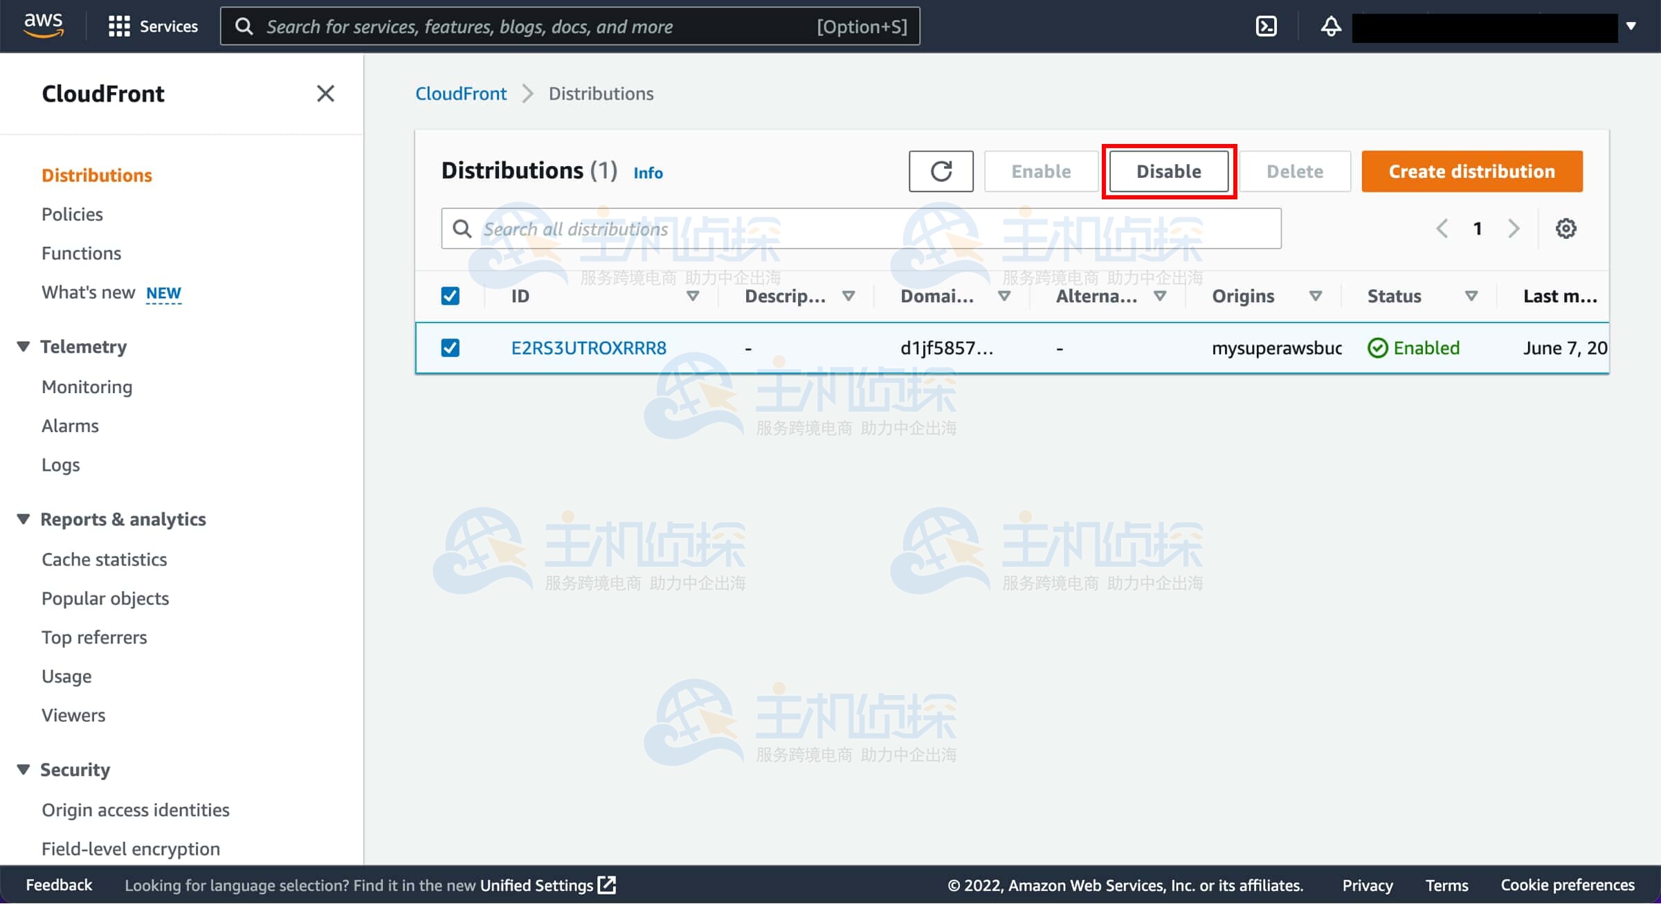Viewport: 1661px width, 904px height.
Task: Toggle the select-all distributions checkbox
Action: click(x=450, y=296)
